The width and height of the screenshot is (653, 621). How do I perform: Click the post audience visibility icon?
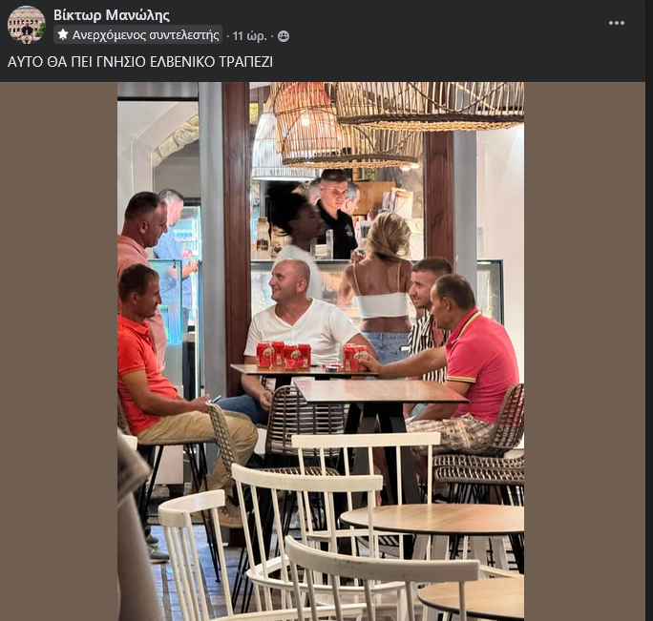coord(284,36)
